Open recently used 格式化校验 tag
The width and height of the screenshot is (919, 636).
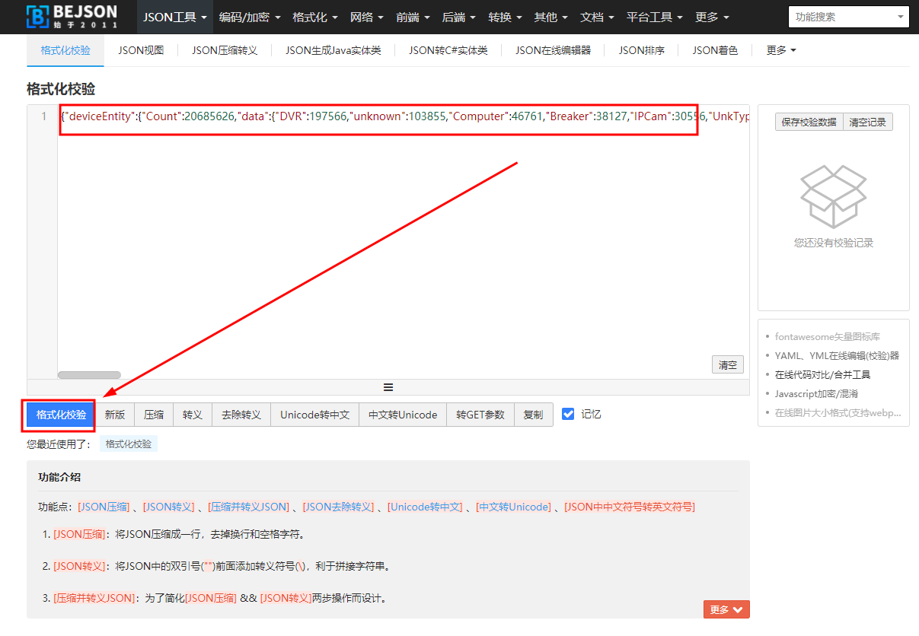tap(128, 444)
